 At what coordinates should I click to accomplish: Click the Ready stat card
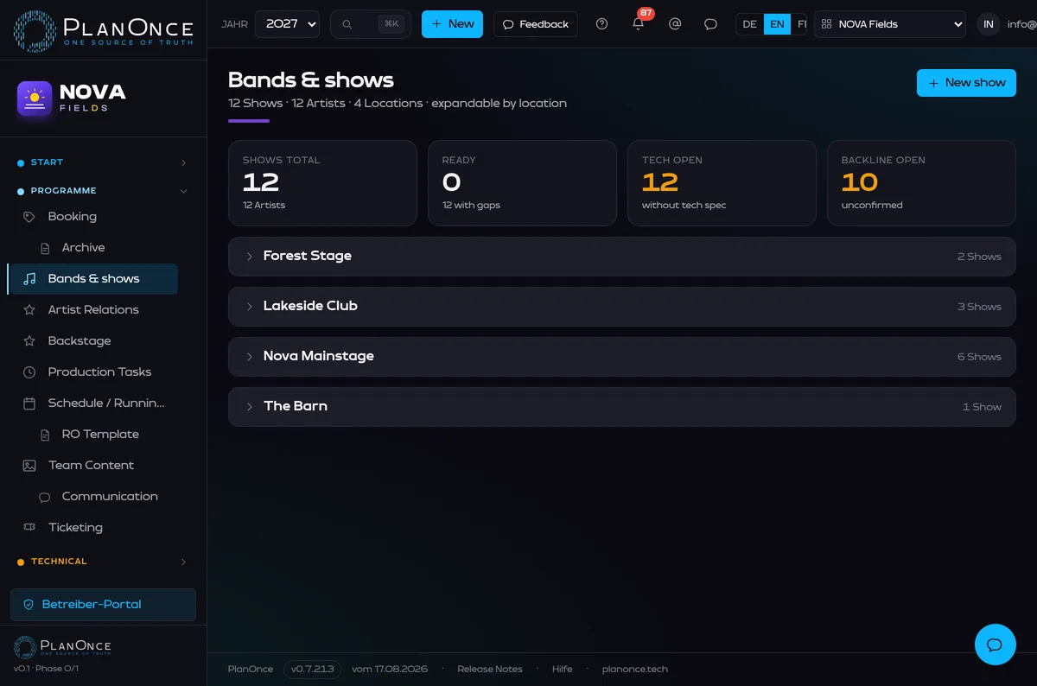click(x=522, y=183)
